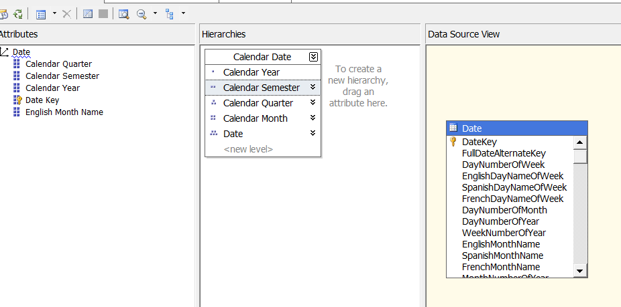Click the Date table scrollbar thumb
Screen dimensions: 621x307
tap(580, 156)
